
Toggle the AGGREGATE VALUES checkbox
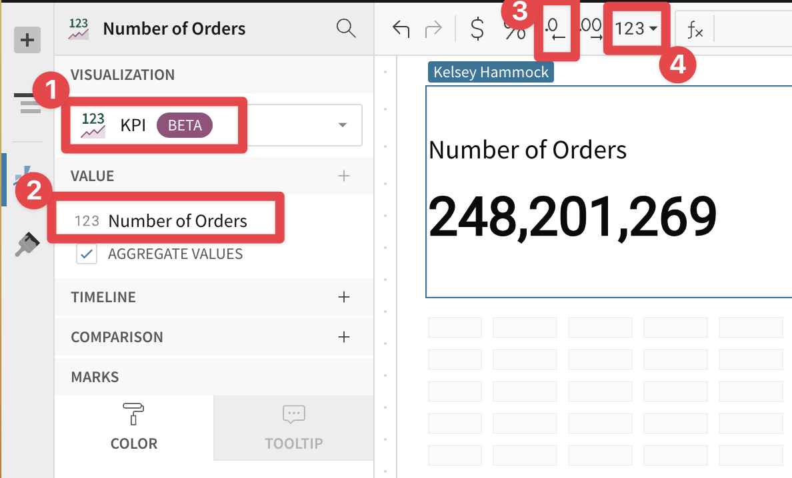coord(87,254)
